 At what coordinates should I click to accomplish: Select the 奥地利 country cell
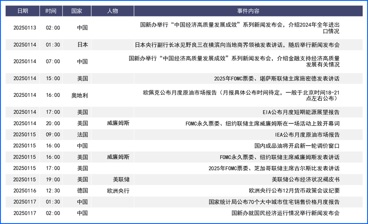80,95
